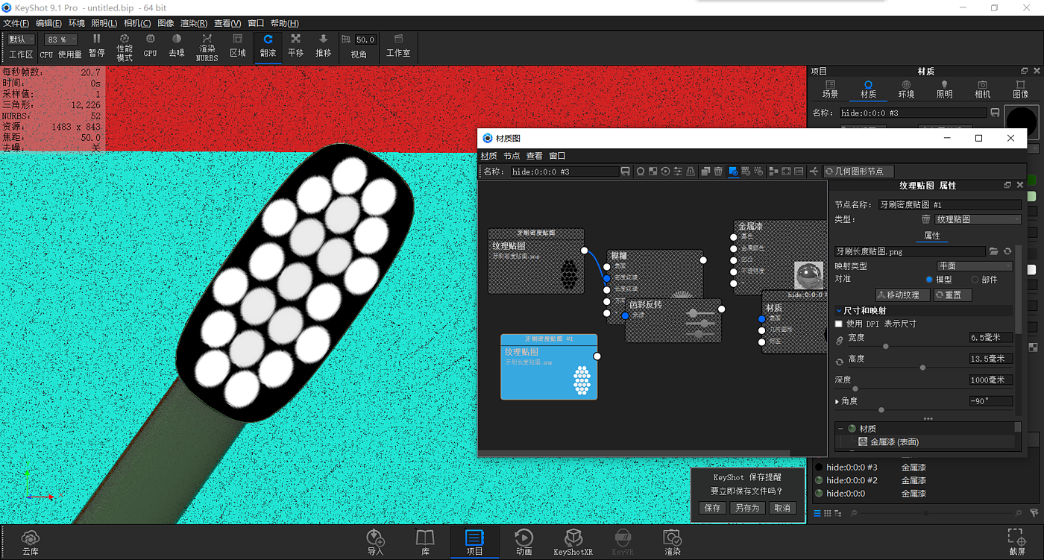Toggle performance mode (性能模式)
1044x560 pixels.
coord(124,47)
